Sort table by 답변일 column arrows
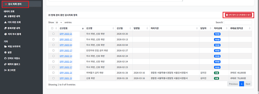Screen dimensions: 259x94 147,28
